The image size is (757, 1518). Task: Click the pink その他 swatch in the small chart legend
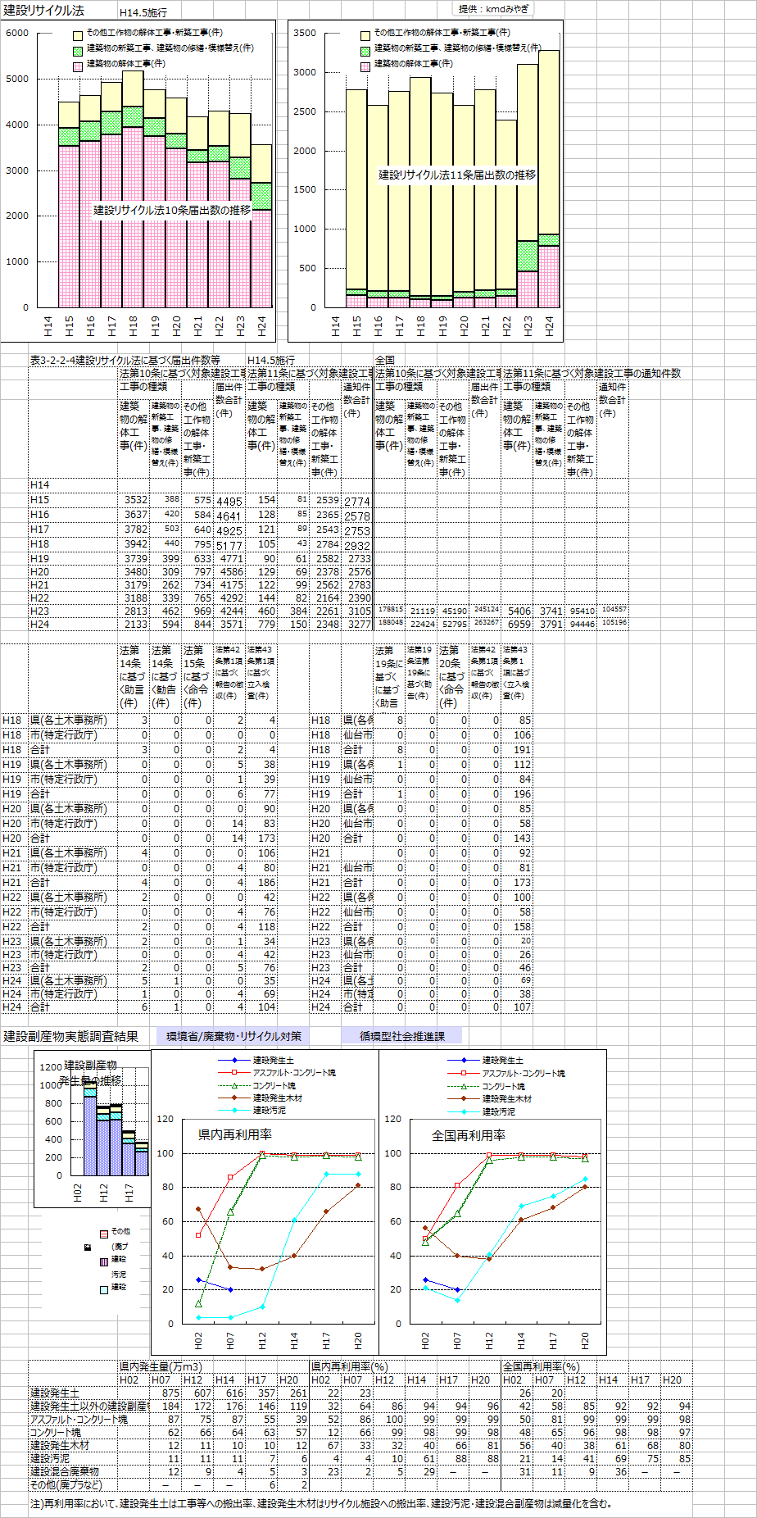103,1234
